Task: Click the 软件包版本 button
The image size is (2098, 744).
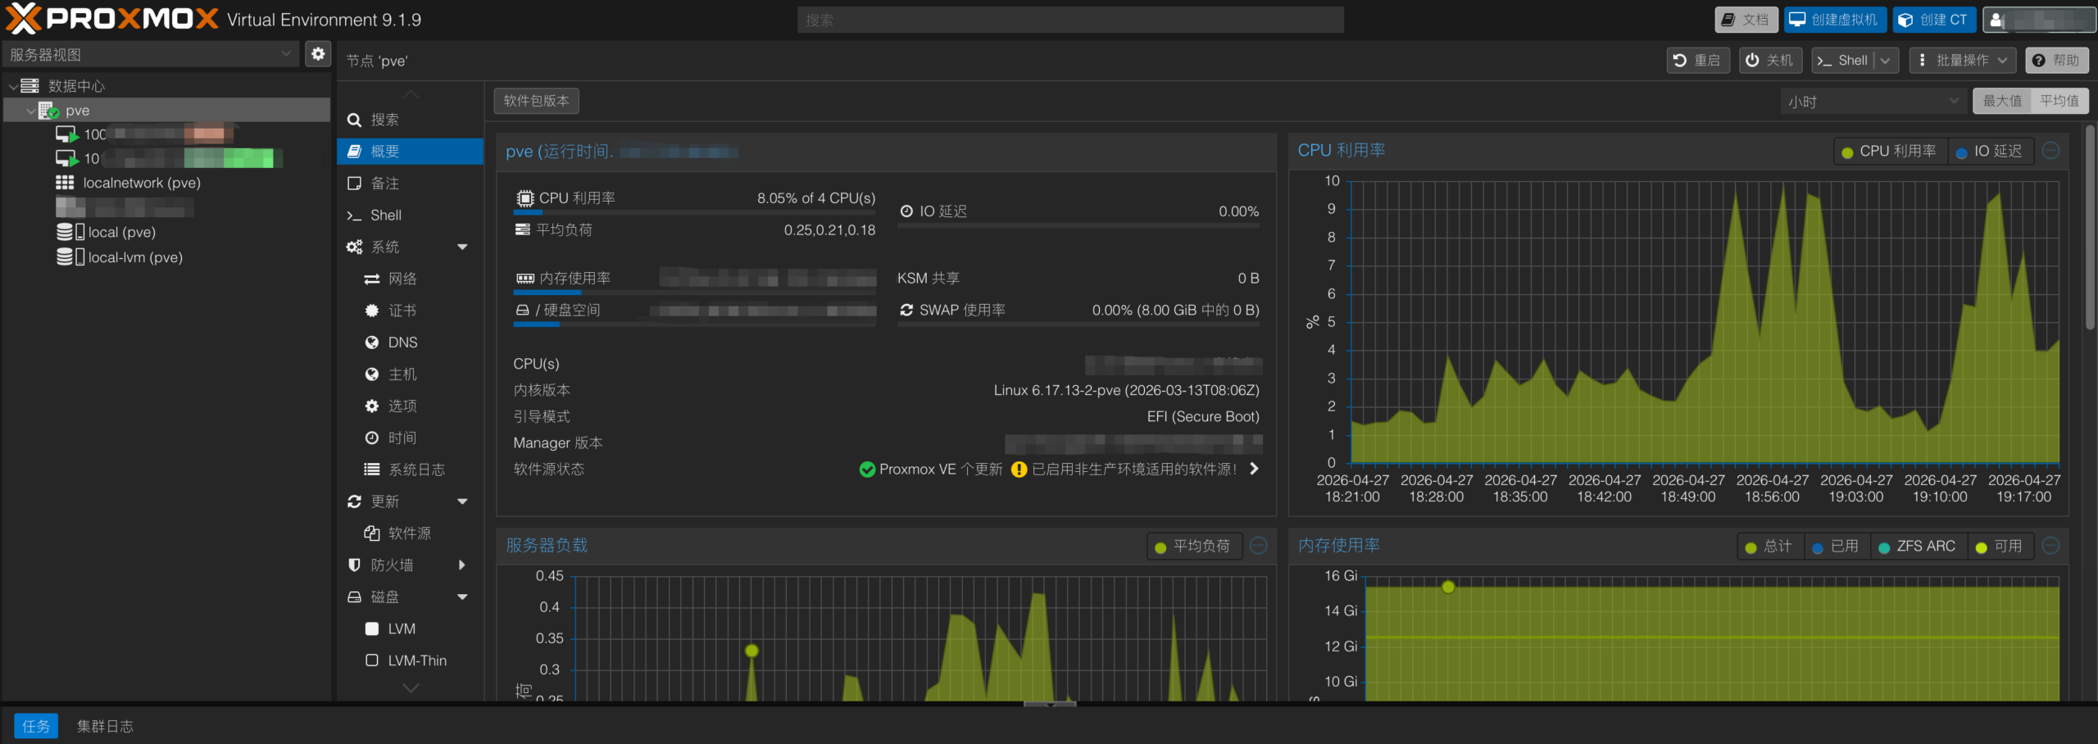Action: click(537, 101)
